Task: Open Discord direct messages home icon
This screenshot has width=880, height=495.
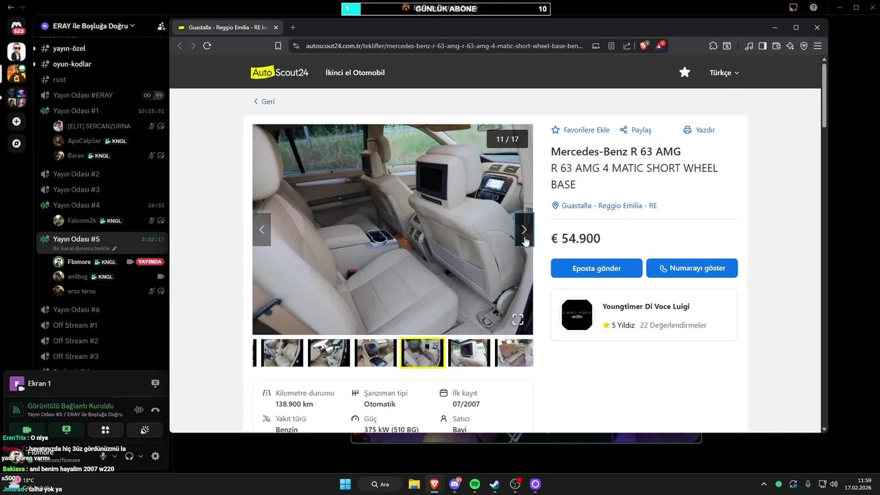Action: point(16,27)
